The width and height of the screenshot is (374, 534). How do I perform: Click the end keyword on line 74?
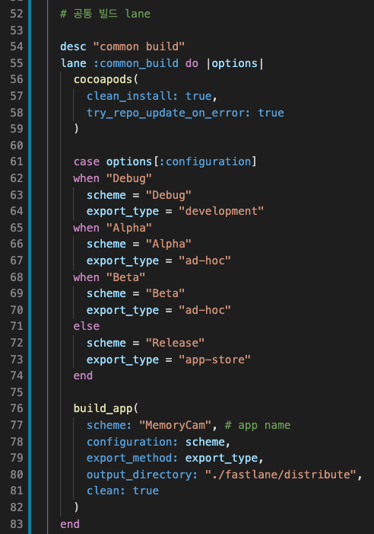click(83, 376)
